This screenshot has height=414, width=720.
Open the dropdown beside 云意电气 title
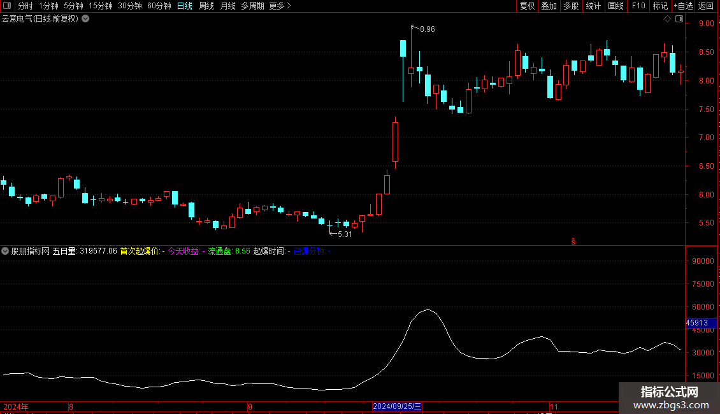click(x=85, y=19)
